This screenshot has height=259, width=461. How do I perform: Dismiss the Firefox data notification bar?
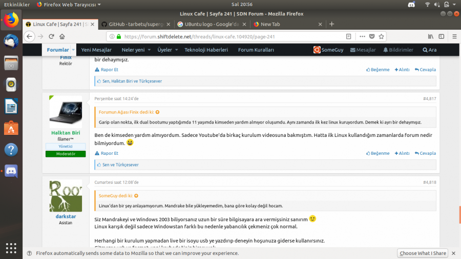454,253
